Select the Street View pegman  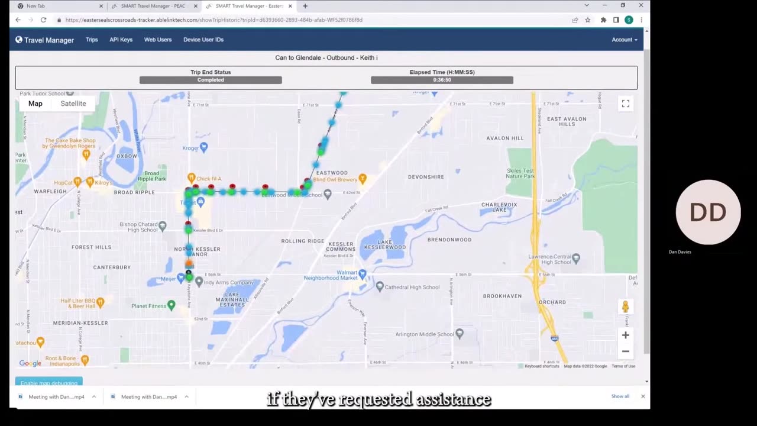pyautogui.click(x=625, y=306)
